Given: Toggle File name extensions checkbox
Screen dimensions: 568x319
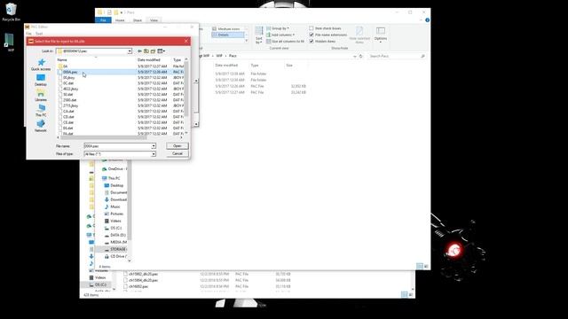Looking at the screenshot, I should (x=312, y=35).
